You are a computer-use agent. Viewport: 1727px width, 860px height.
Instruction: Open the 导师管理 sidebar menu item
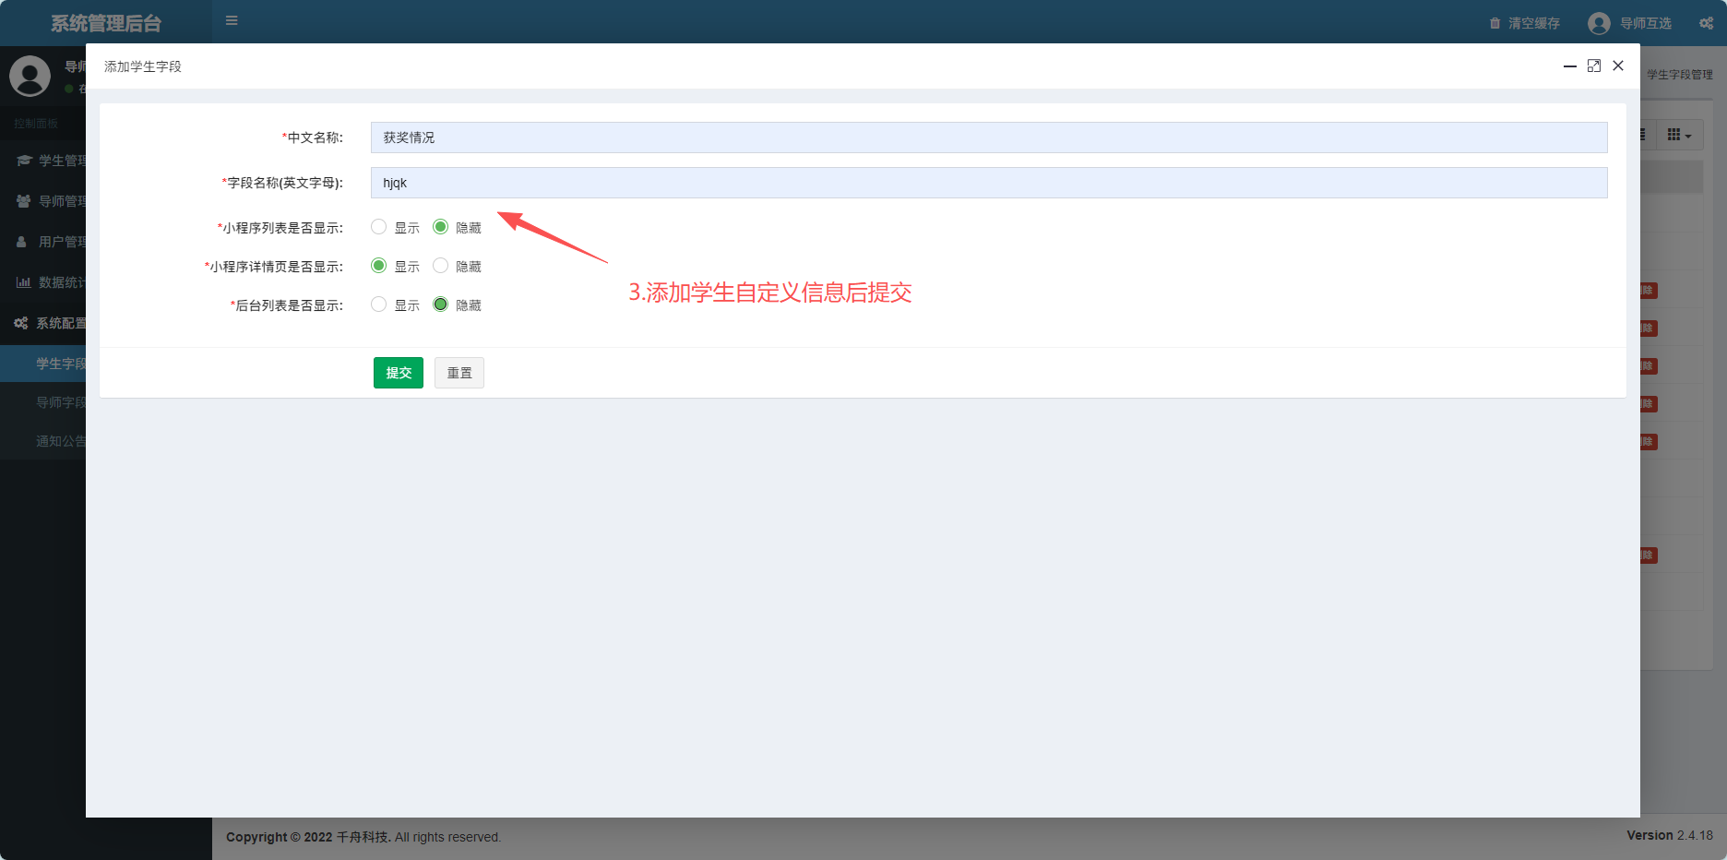click(51, 201)
